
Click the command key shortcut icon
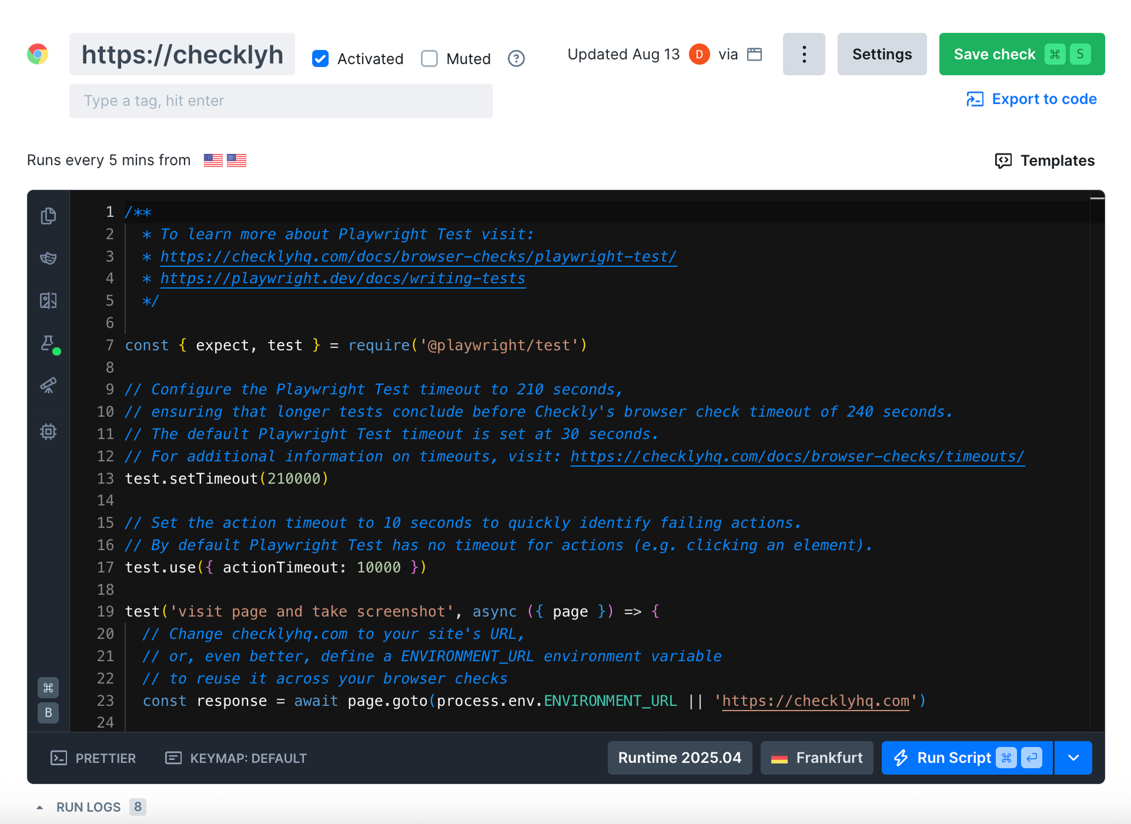(x=48, y=688)
